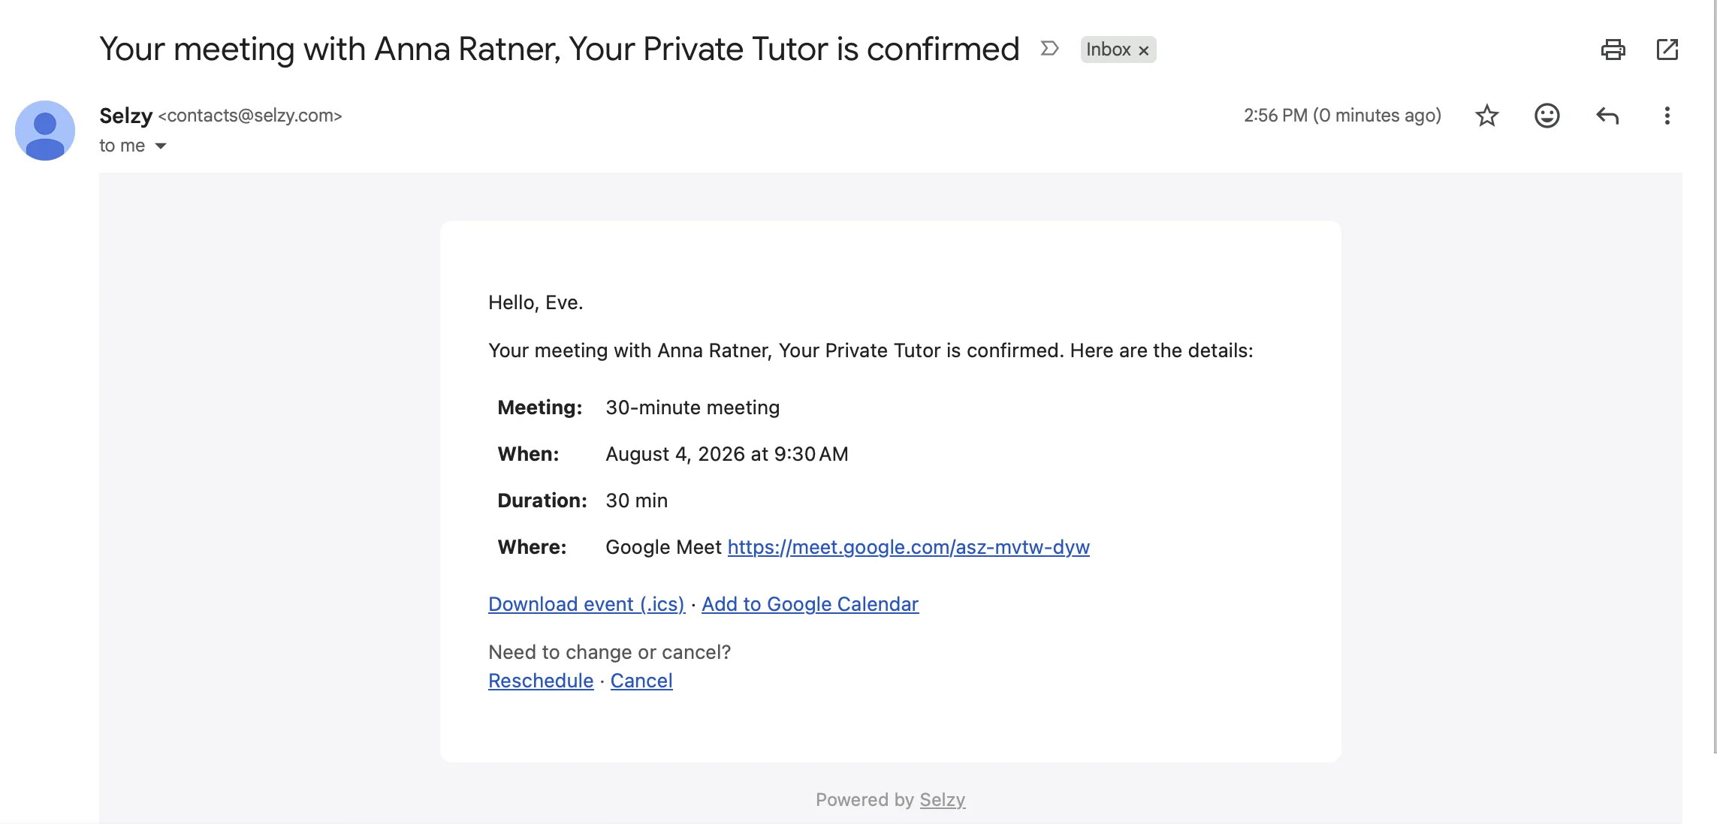1717x824 pixels.
Task: Open the three-dot More options menu
Action: pos(1667,116)
